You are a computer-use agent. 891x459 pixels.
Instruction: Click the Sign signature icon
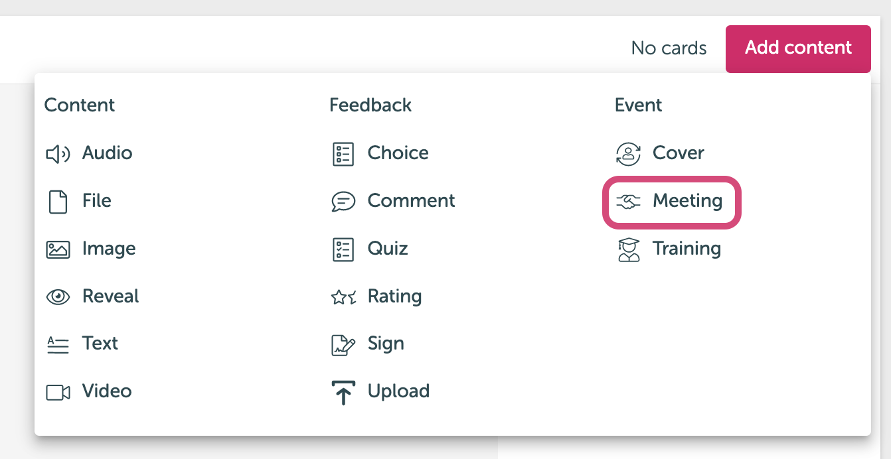point(343,345)
